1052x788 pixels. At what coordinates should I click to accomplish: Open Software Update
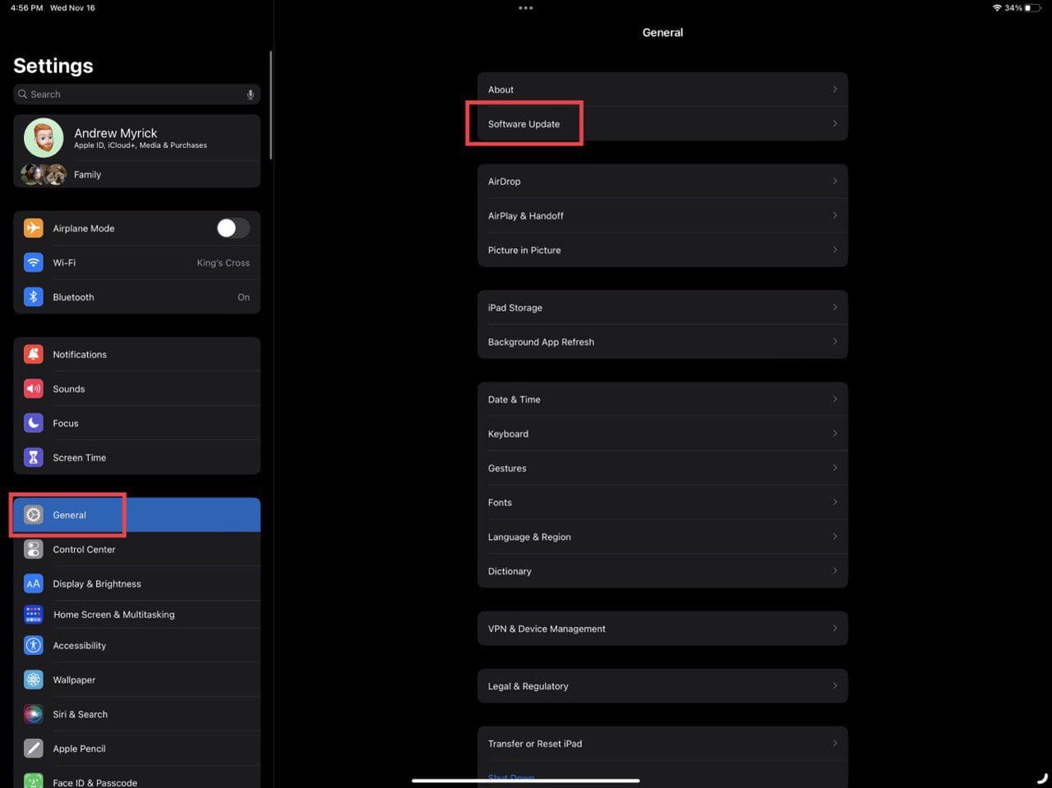[524, 124]
